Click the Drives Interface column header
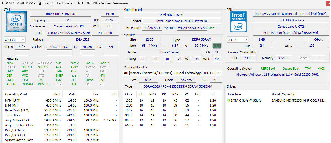The width and height of the screenshot is (331, 143). tap(248, 94)
